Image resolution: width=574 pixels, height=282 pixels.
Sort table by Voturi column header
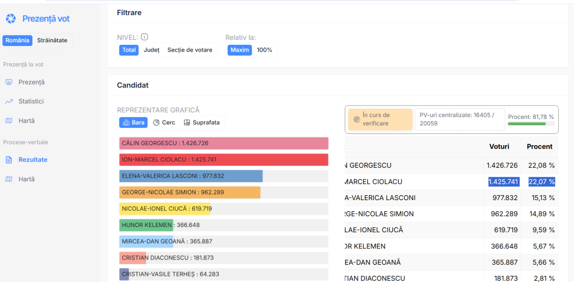499,146
